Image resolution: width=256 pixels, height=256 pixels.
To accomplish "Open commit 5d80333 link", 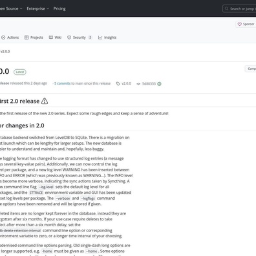I will (x=149, y=83).
